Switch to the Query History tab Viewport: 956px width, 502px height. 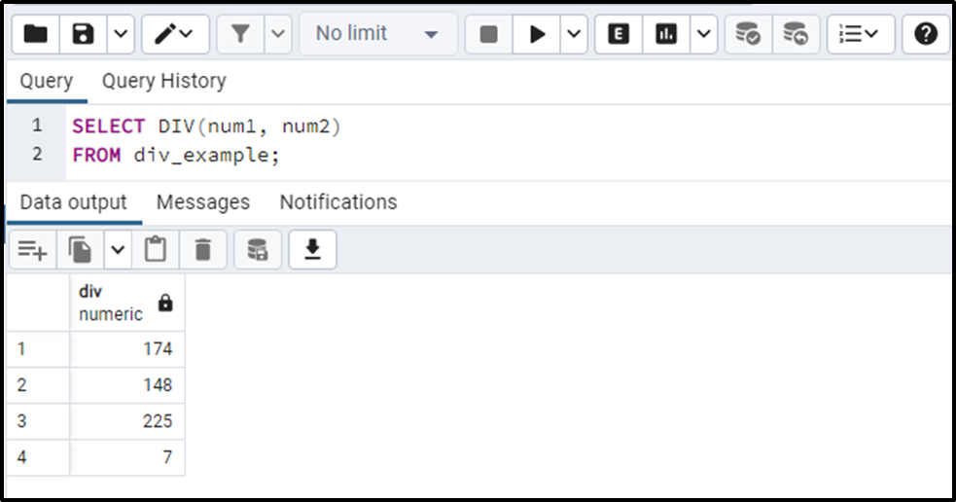click(164, 81)
